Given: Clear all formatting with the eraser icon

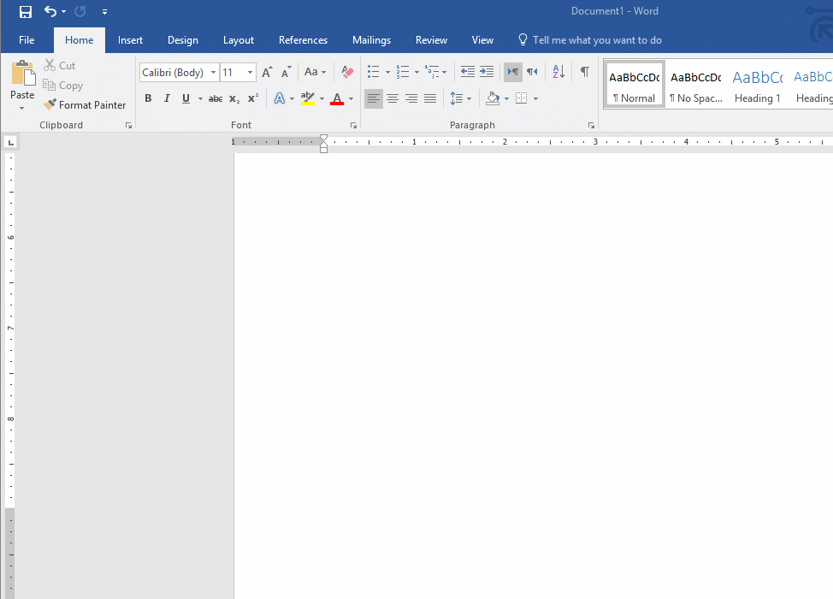Looking at the screenshot, I should (347, 72).
